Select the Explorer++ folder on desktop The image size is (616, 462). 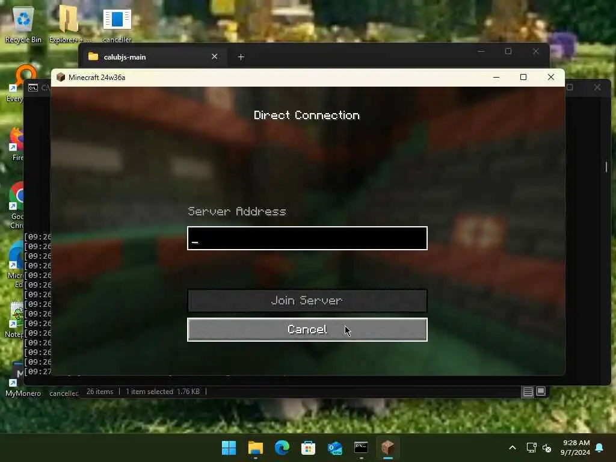point(70,24)
